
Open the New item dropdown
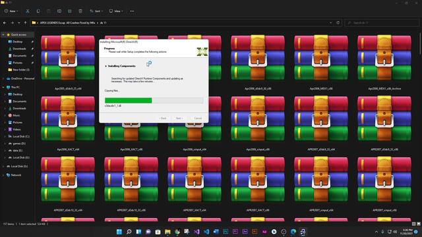click(x=11, y=11)
